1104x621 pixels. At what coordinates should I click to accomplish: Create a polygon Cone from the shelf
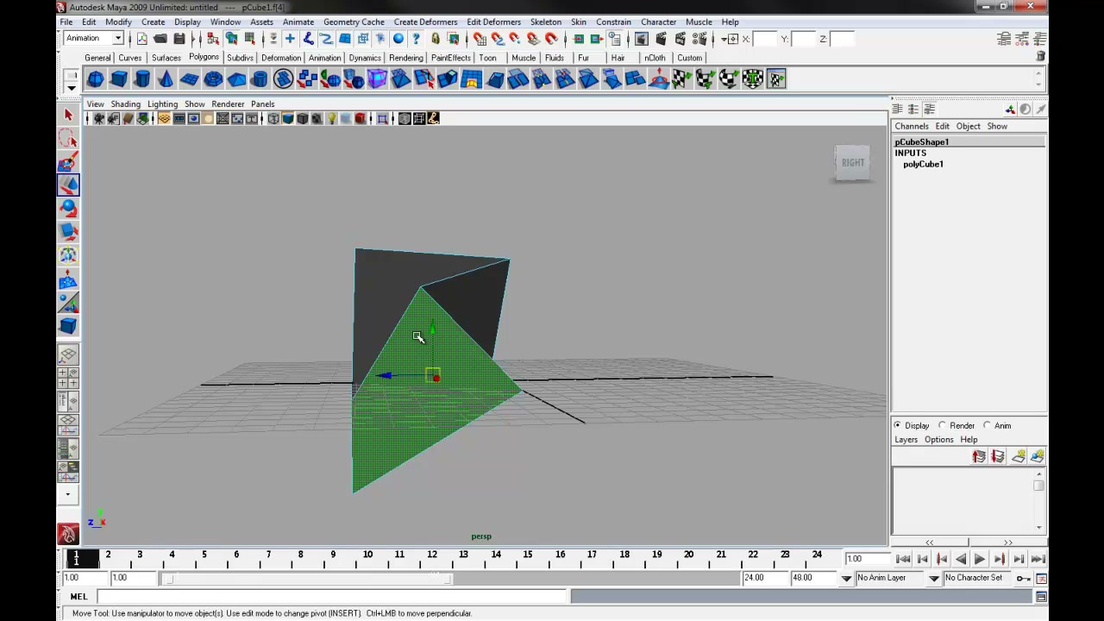(x=166, y=79)
